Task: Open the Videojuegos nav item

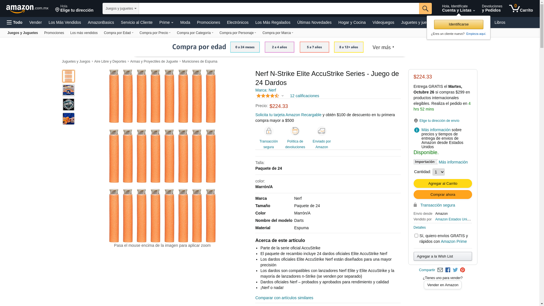Action: pyautogui.click(x=383, y=22)
